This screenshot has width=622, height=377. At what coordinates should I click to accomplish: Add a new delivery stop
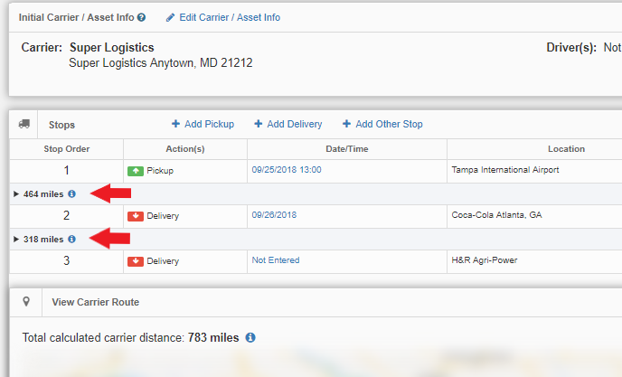click(x=287, y=124)
